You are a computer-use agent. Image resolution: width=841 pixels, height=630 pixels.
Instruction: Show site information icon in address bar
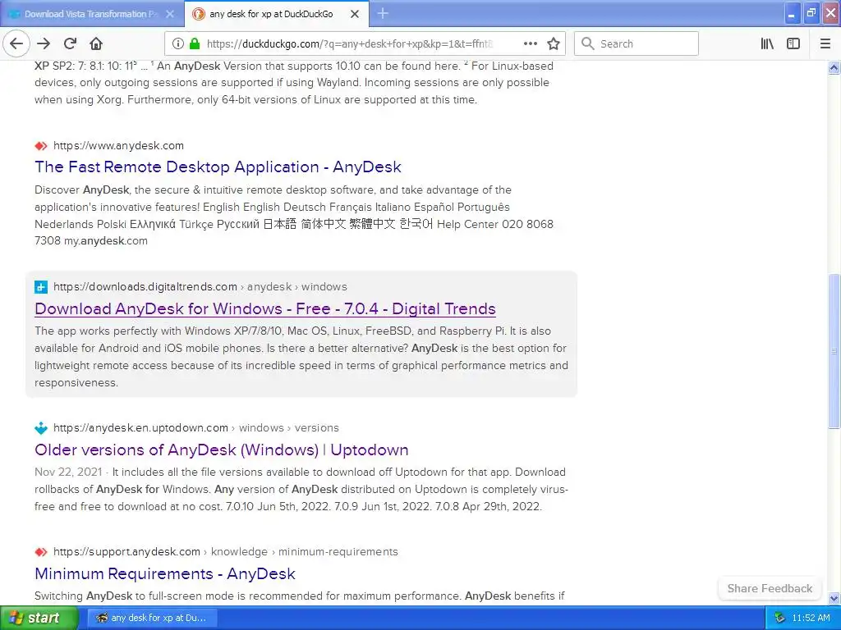coord(178,43)
